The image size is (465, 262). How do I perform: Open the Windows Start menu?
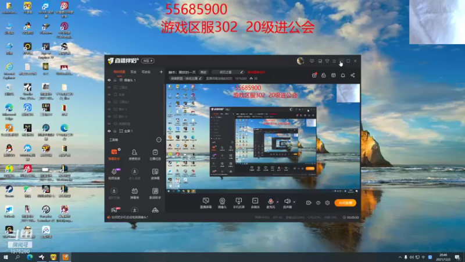pos(5,257)
